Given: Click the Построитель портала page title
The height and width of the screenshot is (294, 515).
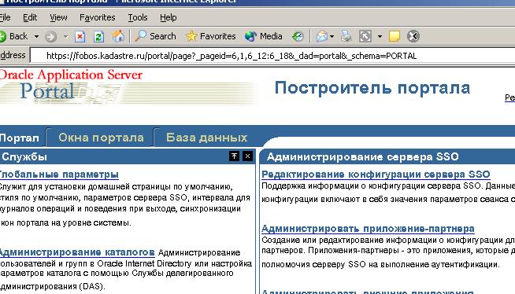Looking at the screenshot, I should coord(372,88).
